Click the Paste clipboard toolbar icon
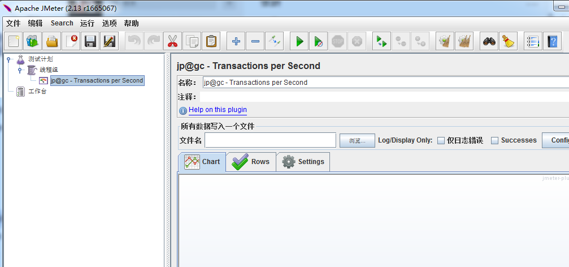This screenshot has height=267, width=569. (211, 41)
